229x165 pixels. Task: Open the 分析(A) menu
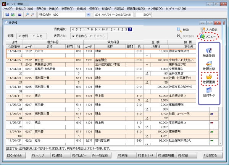coord(81,9)
